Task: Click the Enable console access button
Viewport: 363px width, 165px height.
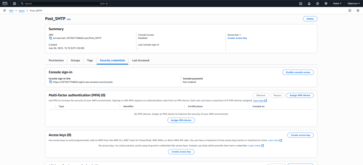Action: point(298,72)
